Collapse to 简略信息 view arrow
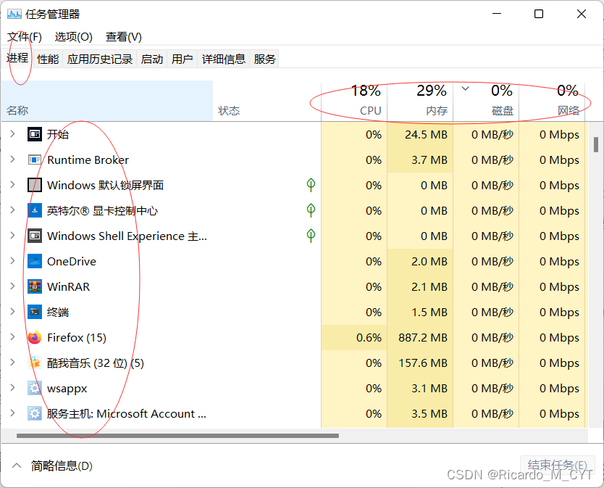Screen dimensions: 604x488 16,466
